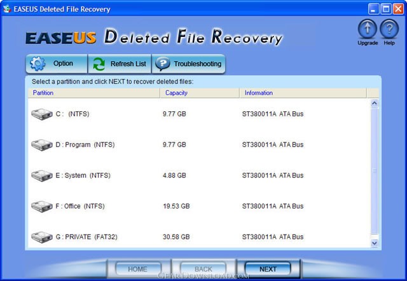Click ST380011A ATA Bus in C: row

[x=273, y=114]
